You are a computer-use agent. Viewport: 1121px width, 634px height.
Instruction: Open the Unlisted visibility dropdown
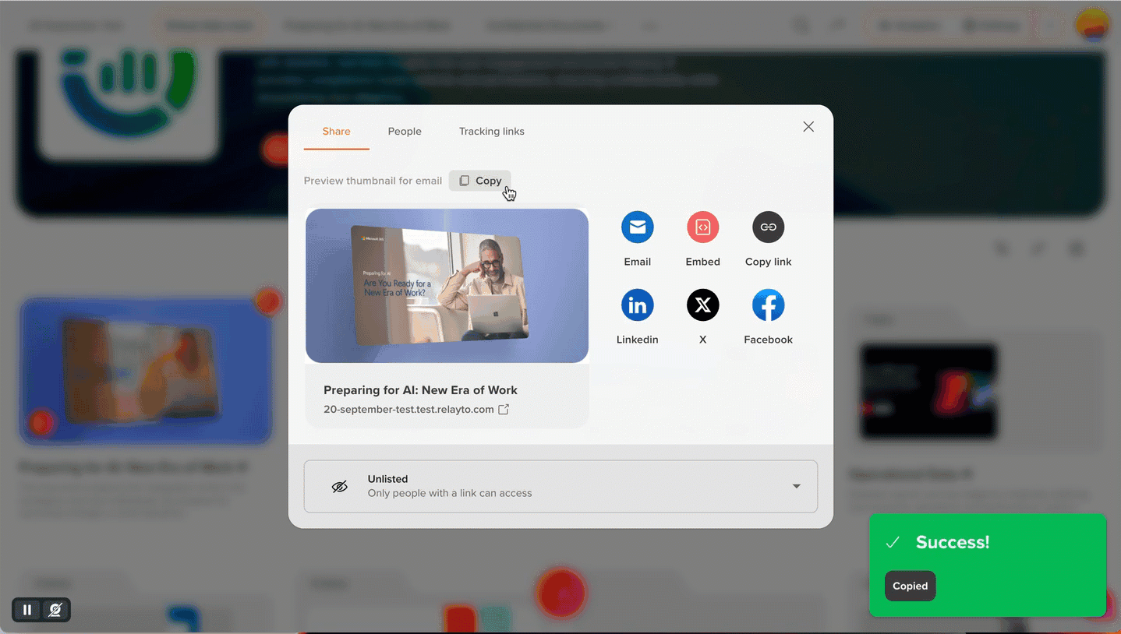tap(560, 486)
